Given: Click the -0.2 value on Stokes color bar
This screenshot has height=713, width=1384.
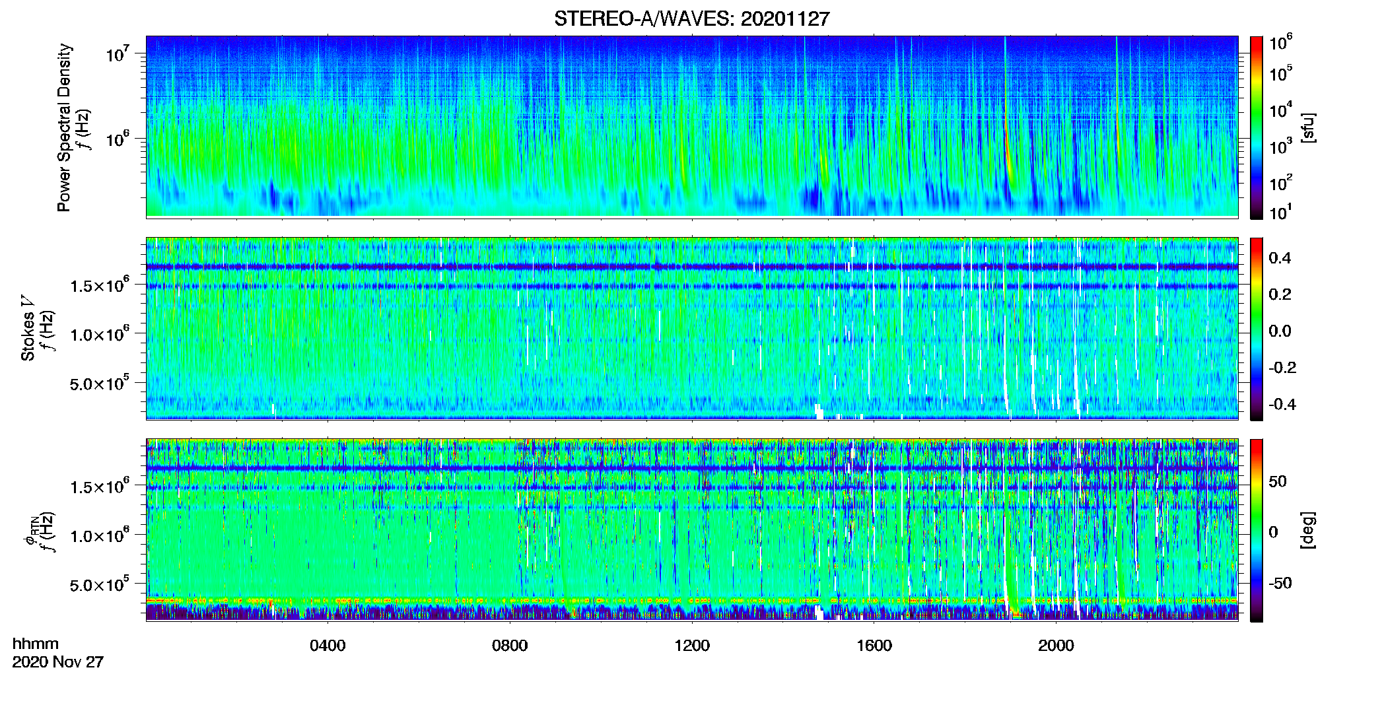Looking at the screenshot, I should pyautogui.click(x=1282, y=368).
